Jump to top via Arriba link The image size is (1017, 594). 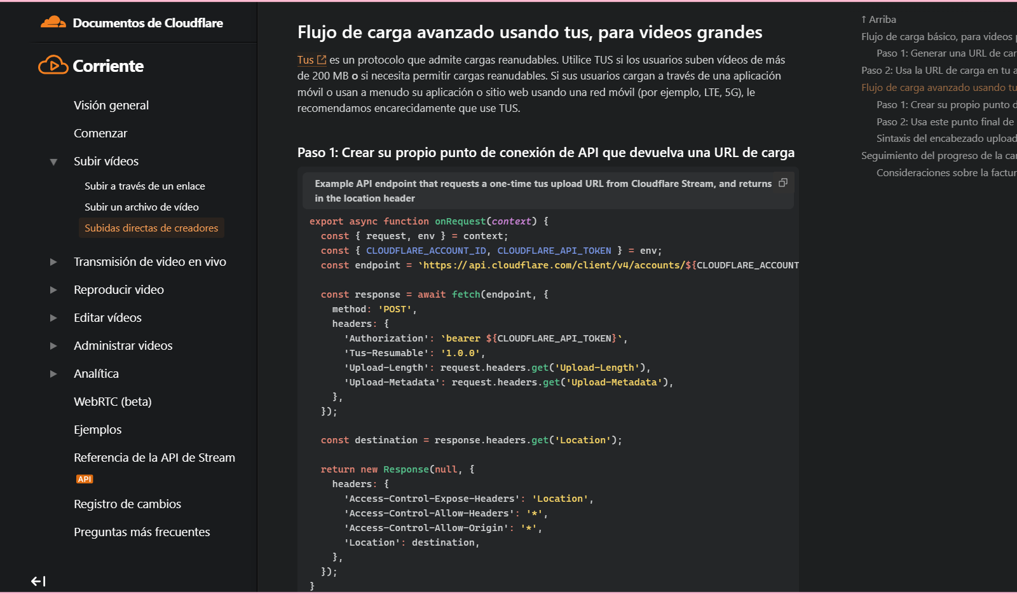point(878,20)
